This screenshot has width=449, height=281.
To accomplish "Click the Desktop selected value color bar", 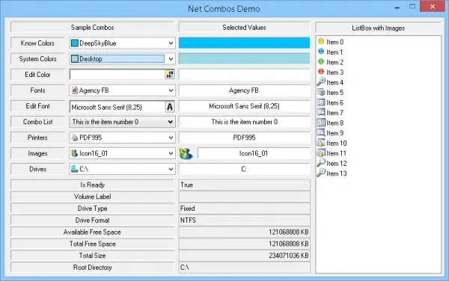I will 244,58.
